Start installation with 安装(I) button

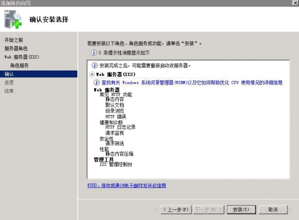tap(241, 209)
